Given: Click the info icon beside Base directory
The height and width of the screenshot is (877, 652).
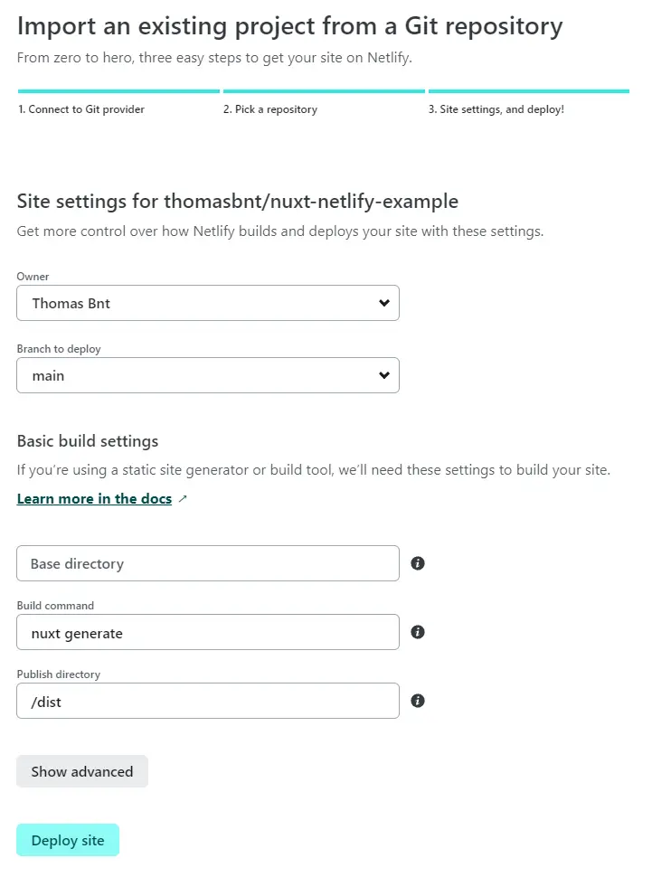Looking at the screenshot, I should click(418, 563).
